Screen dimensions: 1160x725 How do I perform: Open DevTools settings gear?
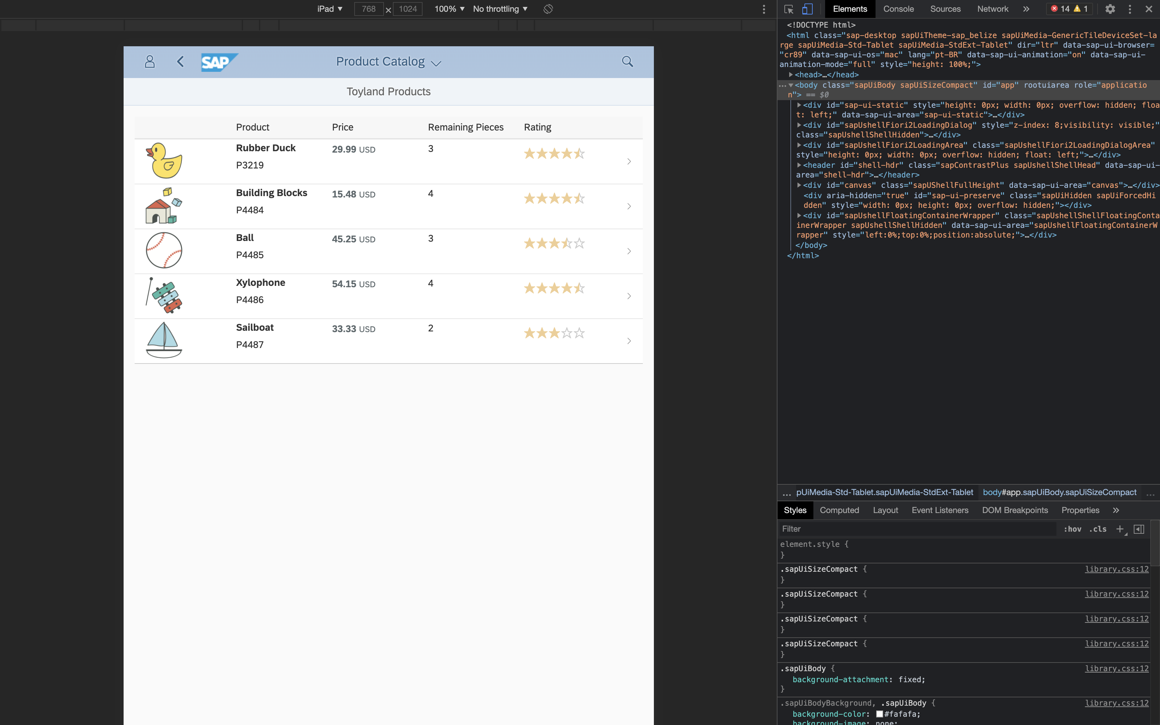1110,9
